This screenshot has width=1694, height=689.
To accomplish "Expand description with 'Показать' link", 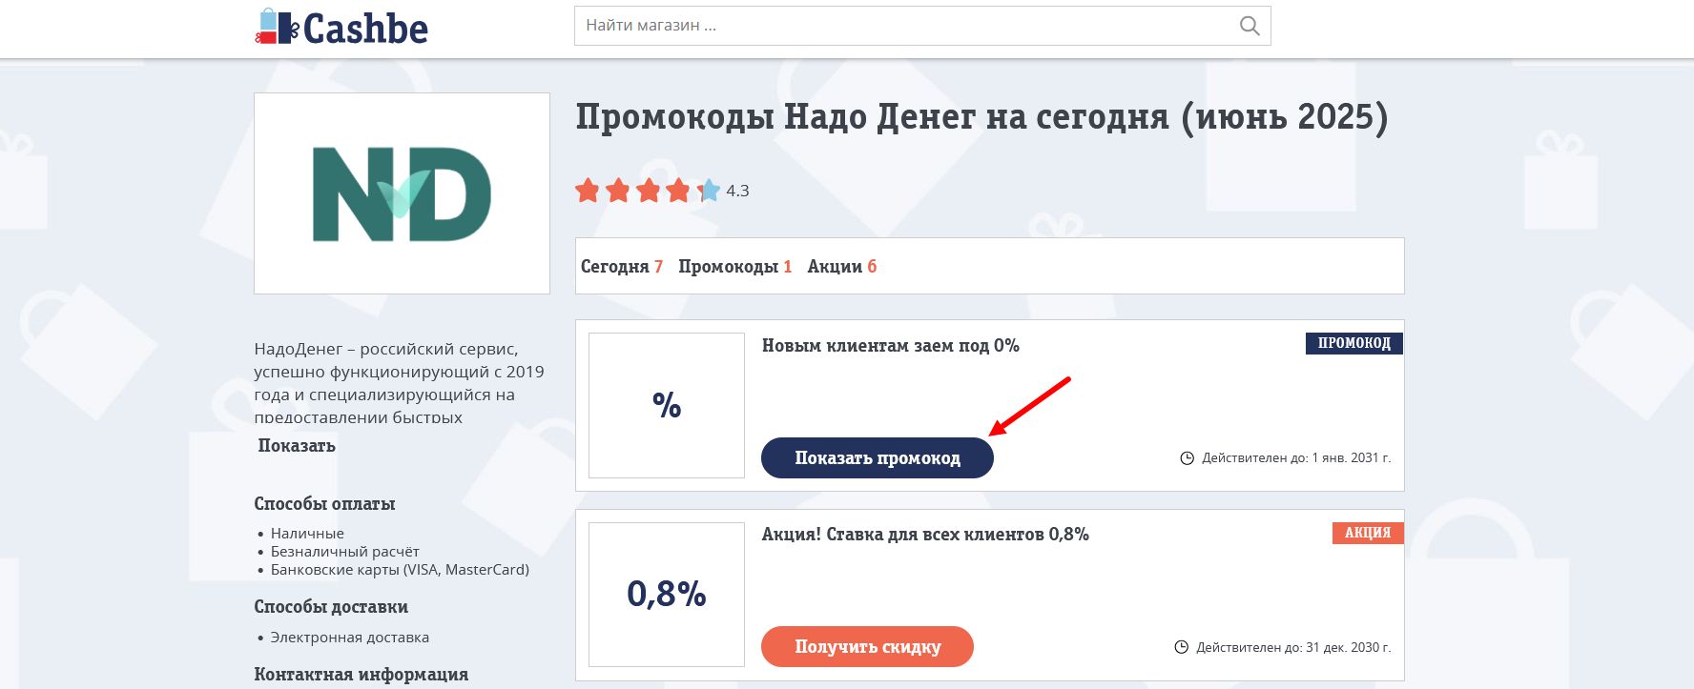I will (297, 445).
